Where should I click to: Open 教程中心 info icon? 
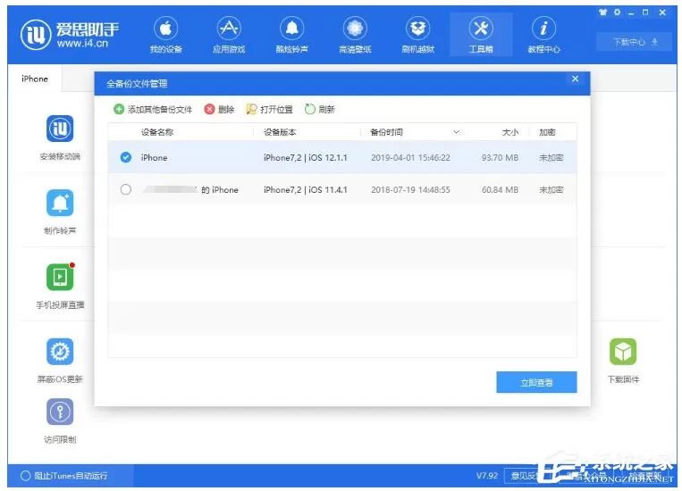point(543,29)
